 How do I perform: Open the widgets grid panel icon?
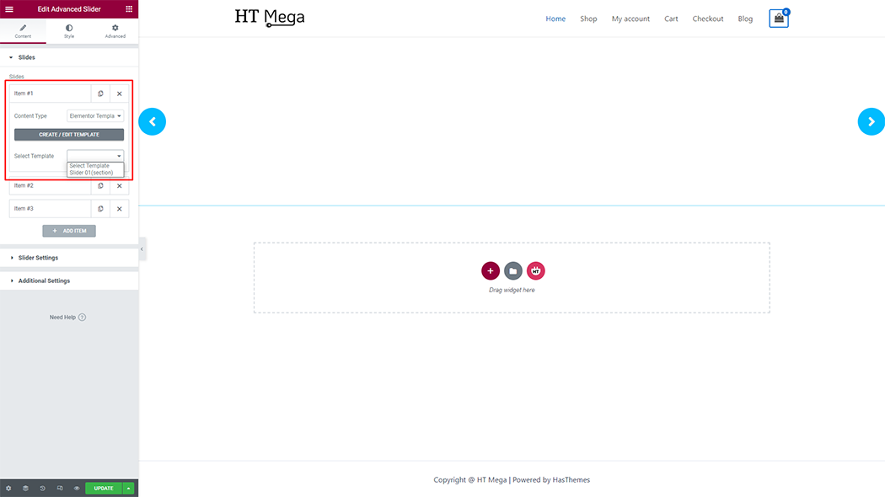pyautogui.click(x=129, y=9)
